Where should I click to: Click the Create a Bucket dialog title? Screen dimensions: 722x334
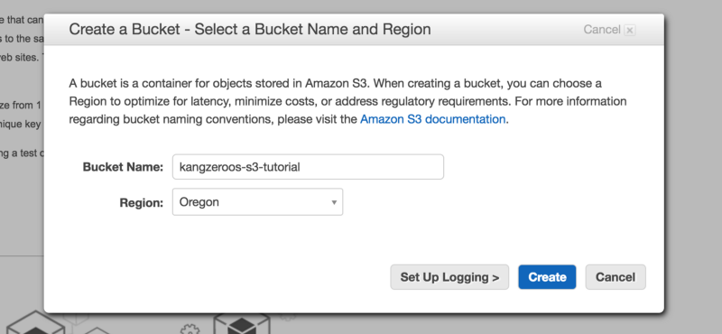(x=250, y=30)
